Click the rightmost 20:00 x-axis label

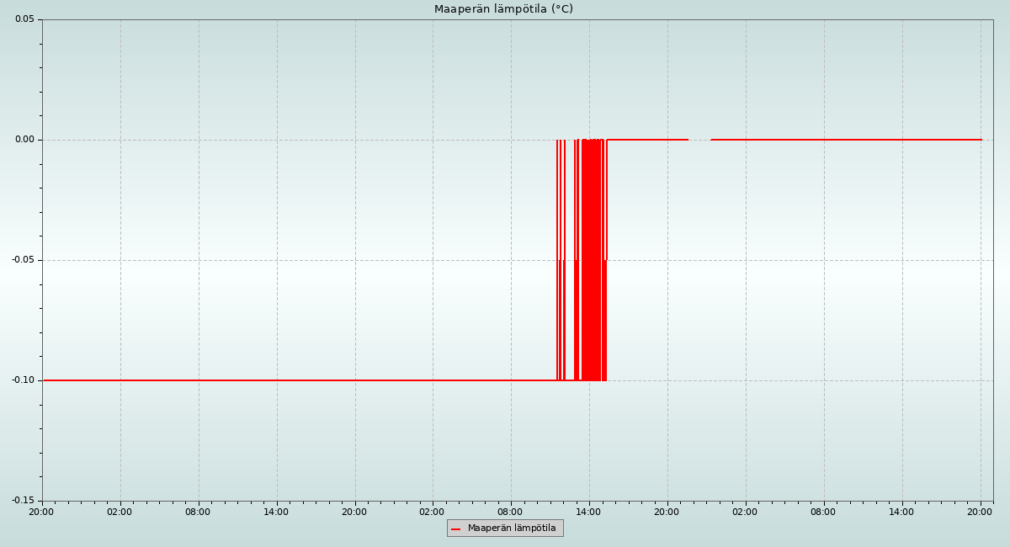(980, 512)
